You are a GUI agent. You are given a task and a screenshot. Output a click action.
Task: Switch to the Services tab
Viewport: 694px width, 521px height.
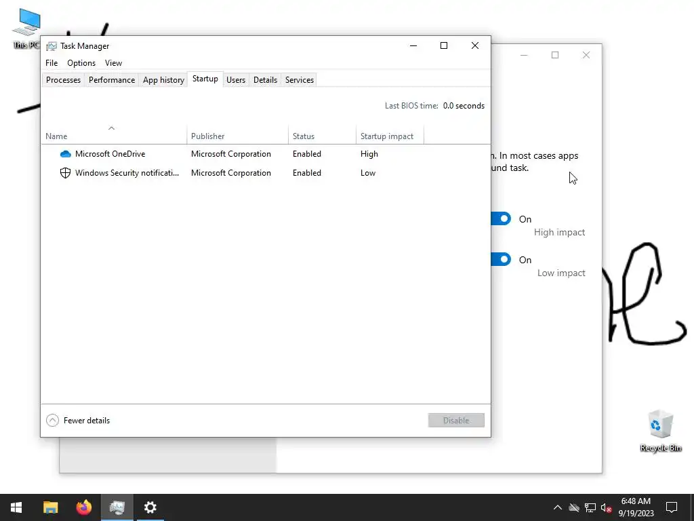[x=299, y=80]
